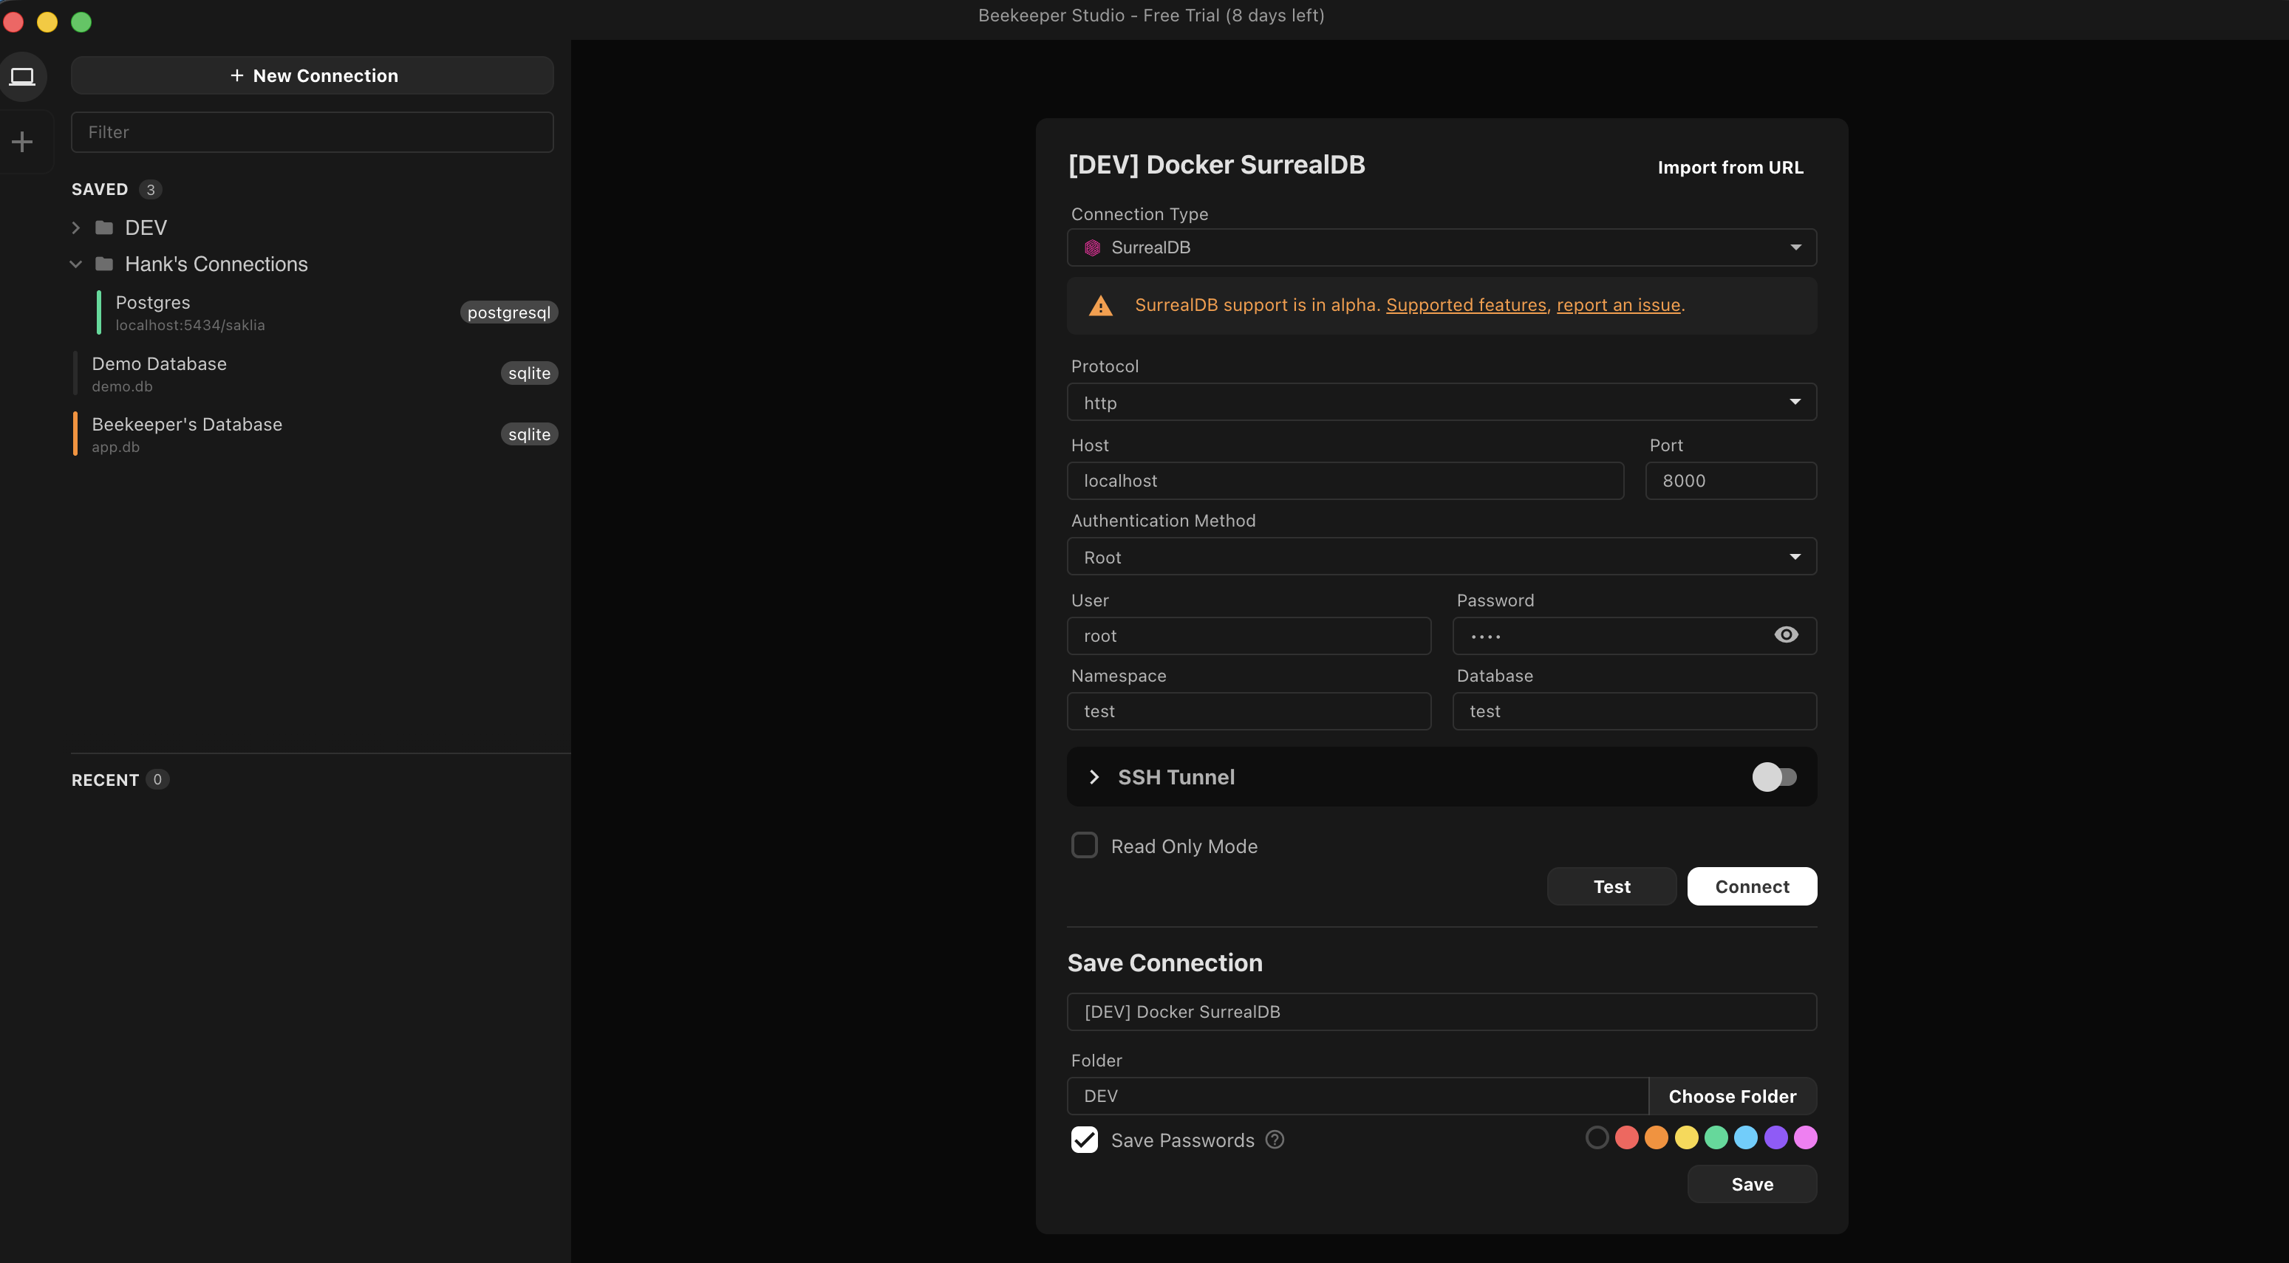2289x1263 pixels.
Task: Click the macOS green fullscreen window button
Action: [81, 21]
